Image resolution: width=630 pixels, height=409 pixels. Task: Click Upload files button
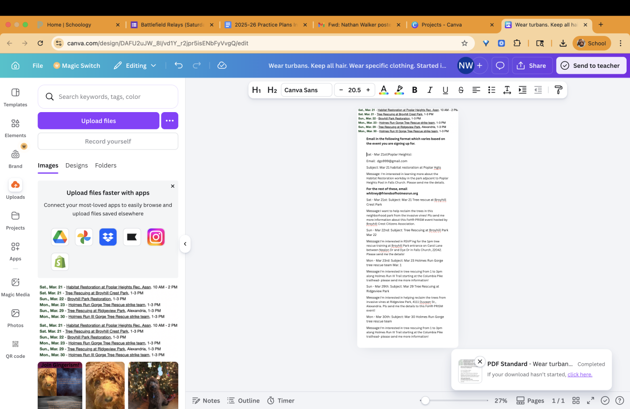pos(98,120)
